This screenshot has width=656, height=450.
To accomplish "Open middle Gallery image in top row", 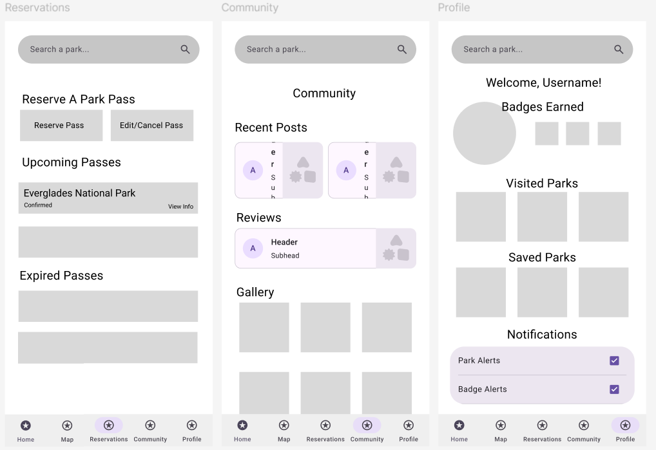I will pos(325,328).
